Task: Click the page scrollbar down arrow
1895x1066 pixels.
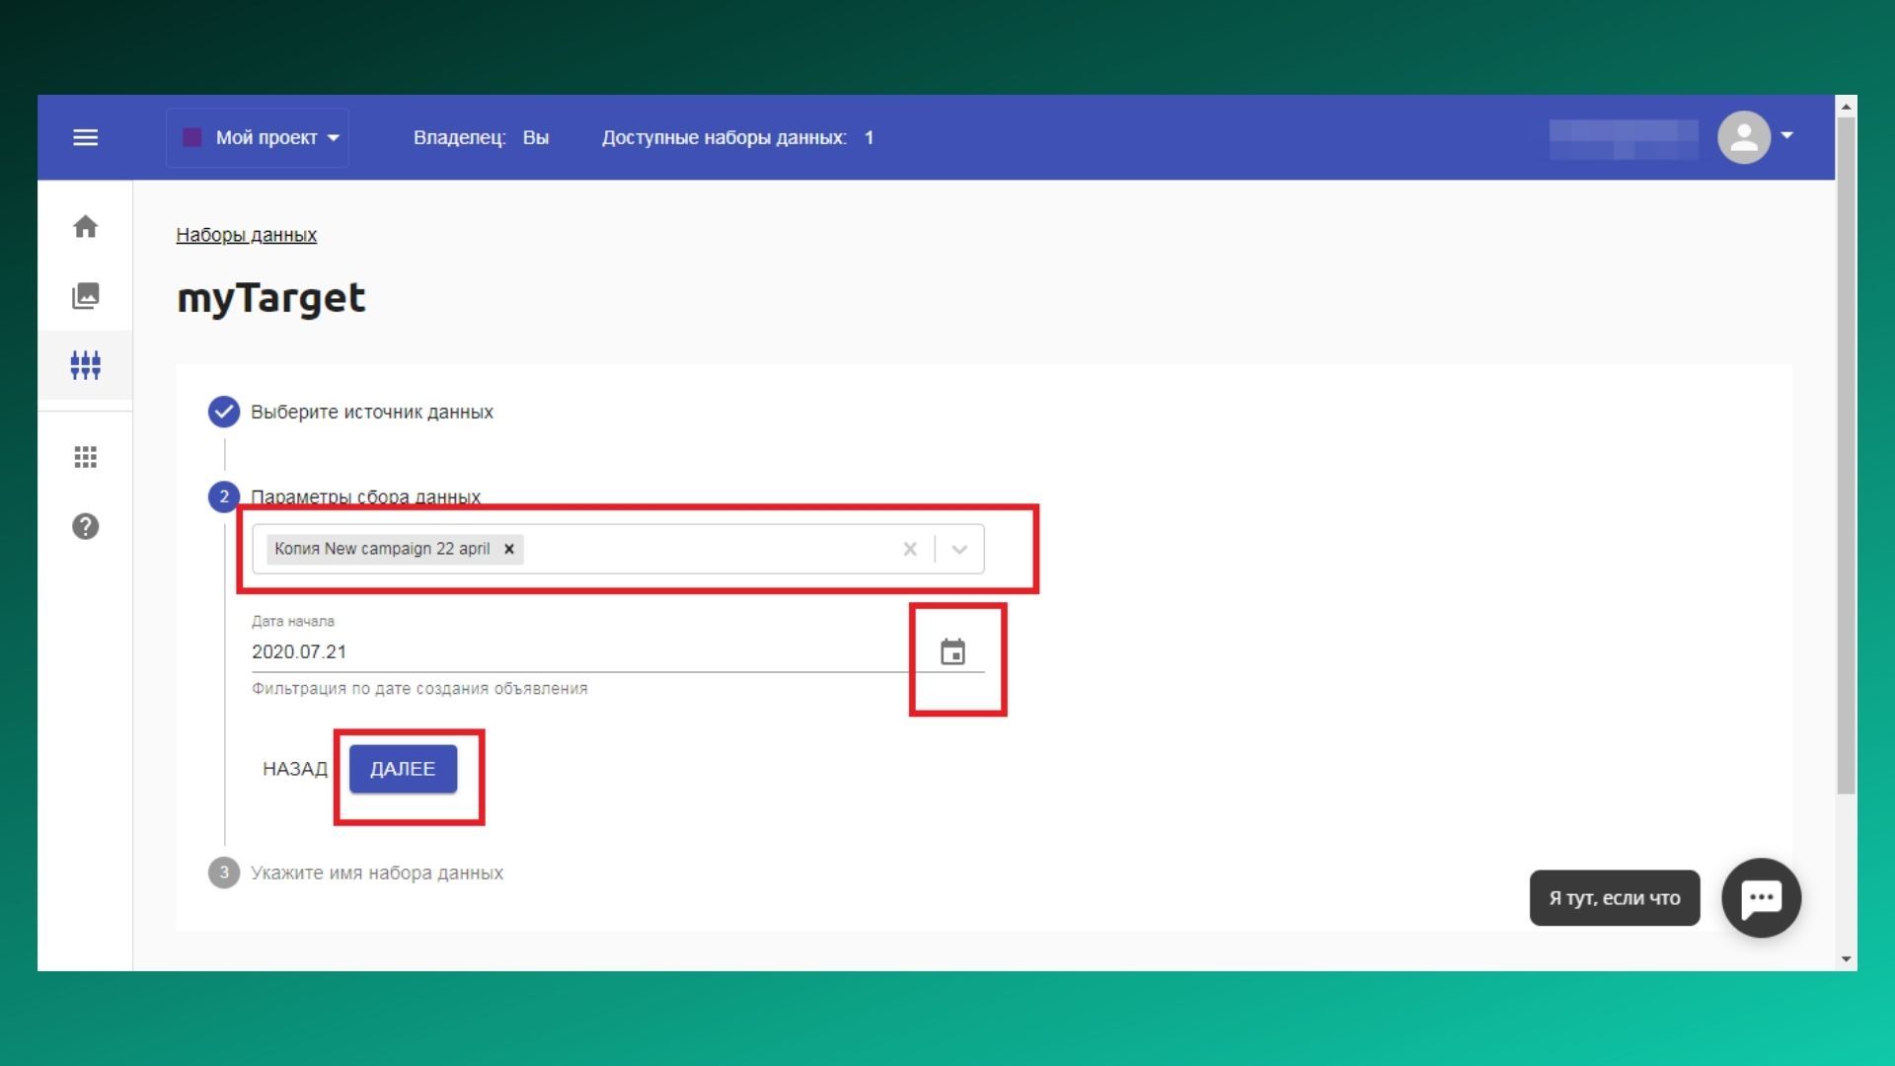Action: 1846,959
